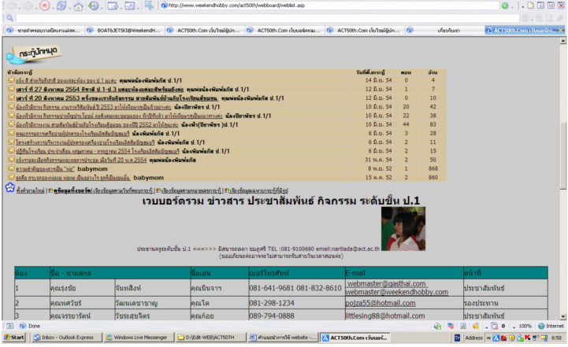Click the address bar URL field

[315, 6]
